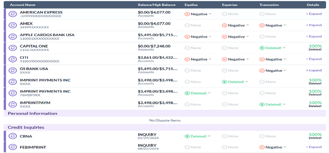This screenshot has height=153, width=329.
Task: Click the red sad face in CITI Transunion
Action: click(262, 59)
